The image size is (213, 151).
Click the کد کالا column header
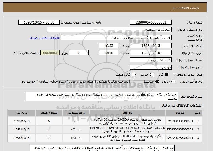pos(180,113)
